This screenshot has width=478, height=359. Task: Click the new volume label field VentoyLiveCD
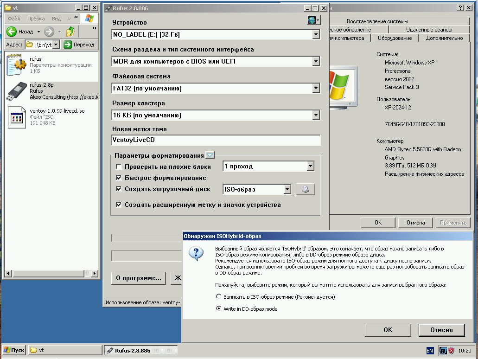(x=216, y=140)
